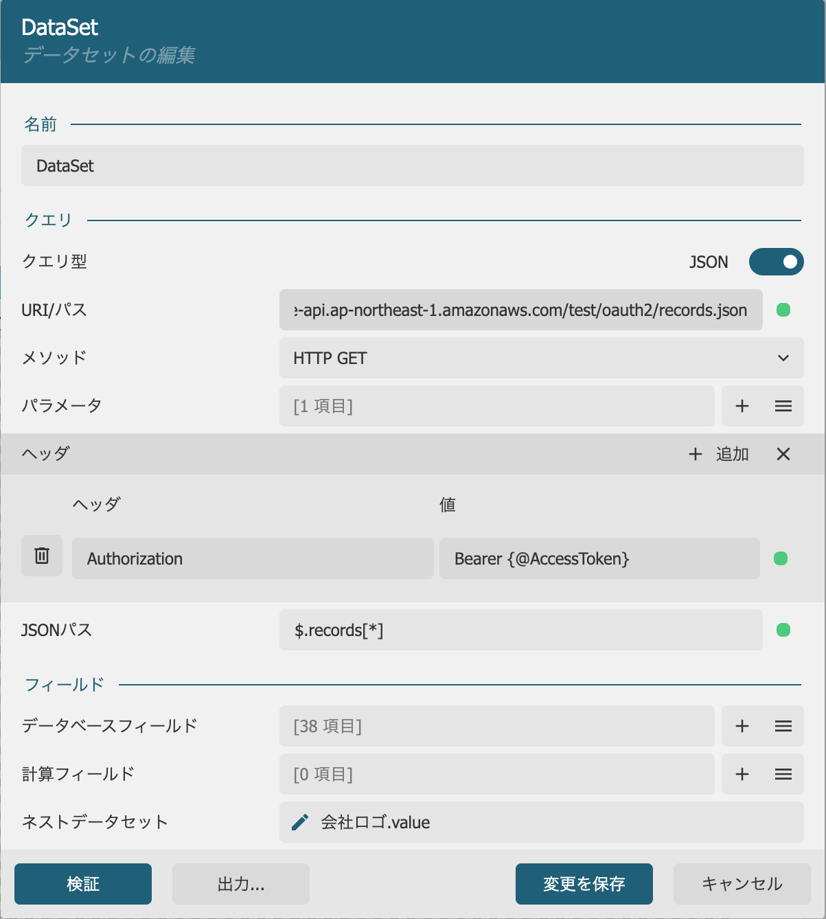Toggle the JSON query type switch
826x919 pixels.
(x=776, y=262)
